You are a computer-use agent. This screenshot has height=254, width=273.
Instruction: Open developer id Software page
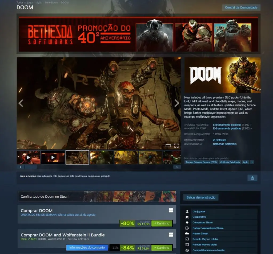(220, 140)
